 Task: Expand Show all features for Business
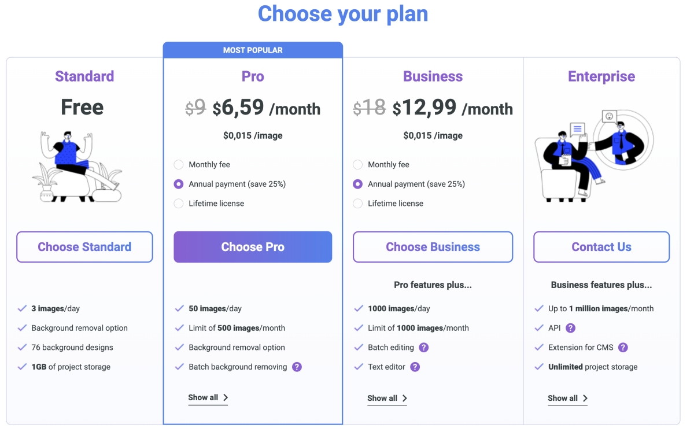387,399
